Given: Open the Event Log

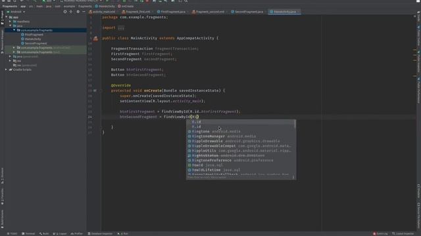Looking at the screenshot, I should [380, 233].
